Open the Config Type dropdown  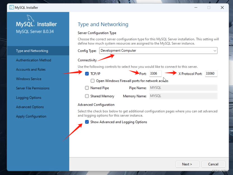click(158, 50)
